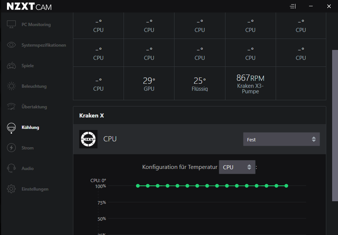This screenshot has width=338, height=235.
Task: Click the Systemspezifikationen eye icon
Action: (x=11, y=45)
